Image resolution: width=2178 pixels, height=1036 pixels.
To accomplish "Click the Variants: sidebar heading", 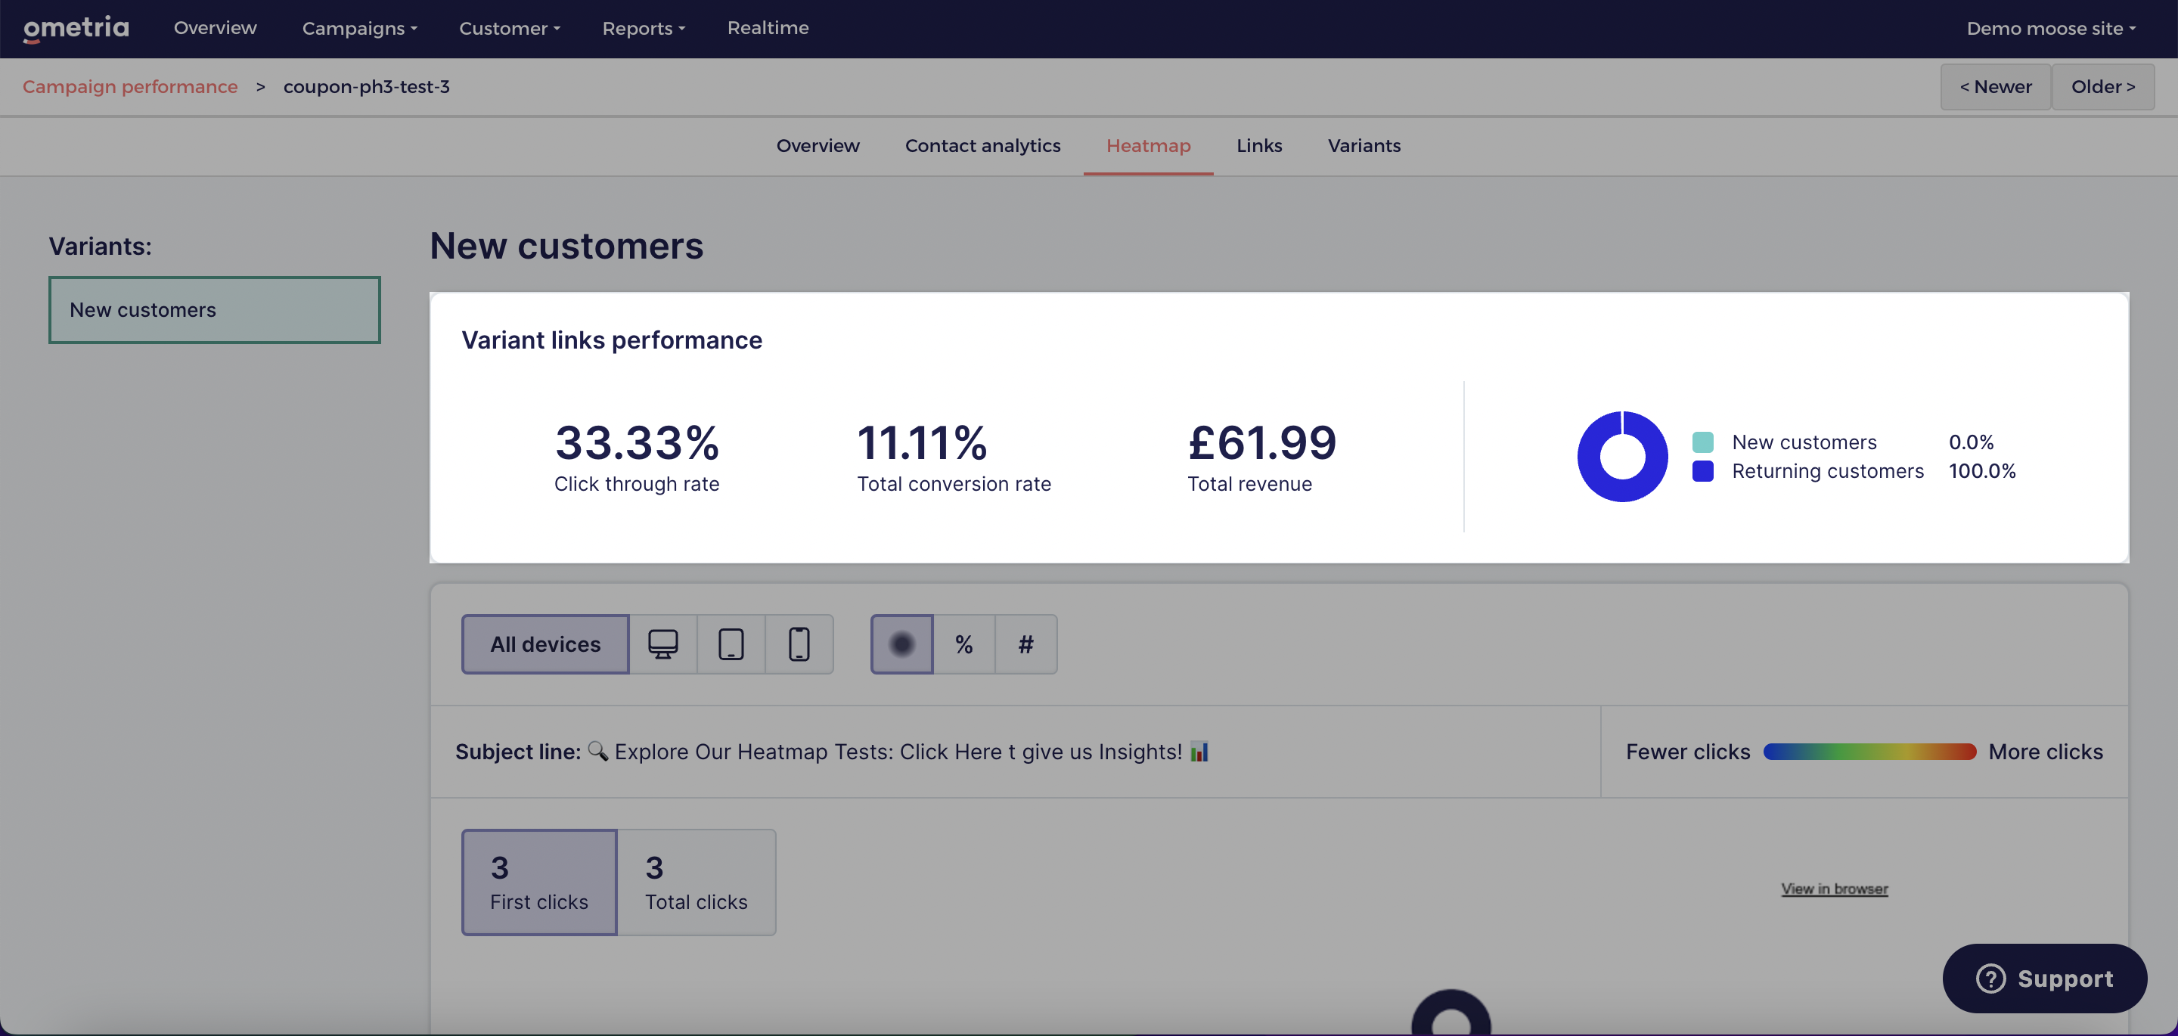I will (100, 246).
